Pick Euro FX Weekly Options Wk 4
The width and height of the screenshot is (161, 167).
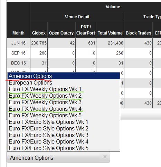[x=64, y=109]
